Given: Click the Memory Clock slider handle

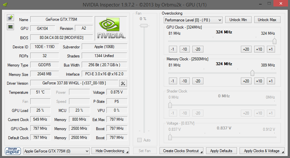Looking at the screenshot, I should click(252, 73).
